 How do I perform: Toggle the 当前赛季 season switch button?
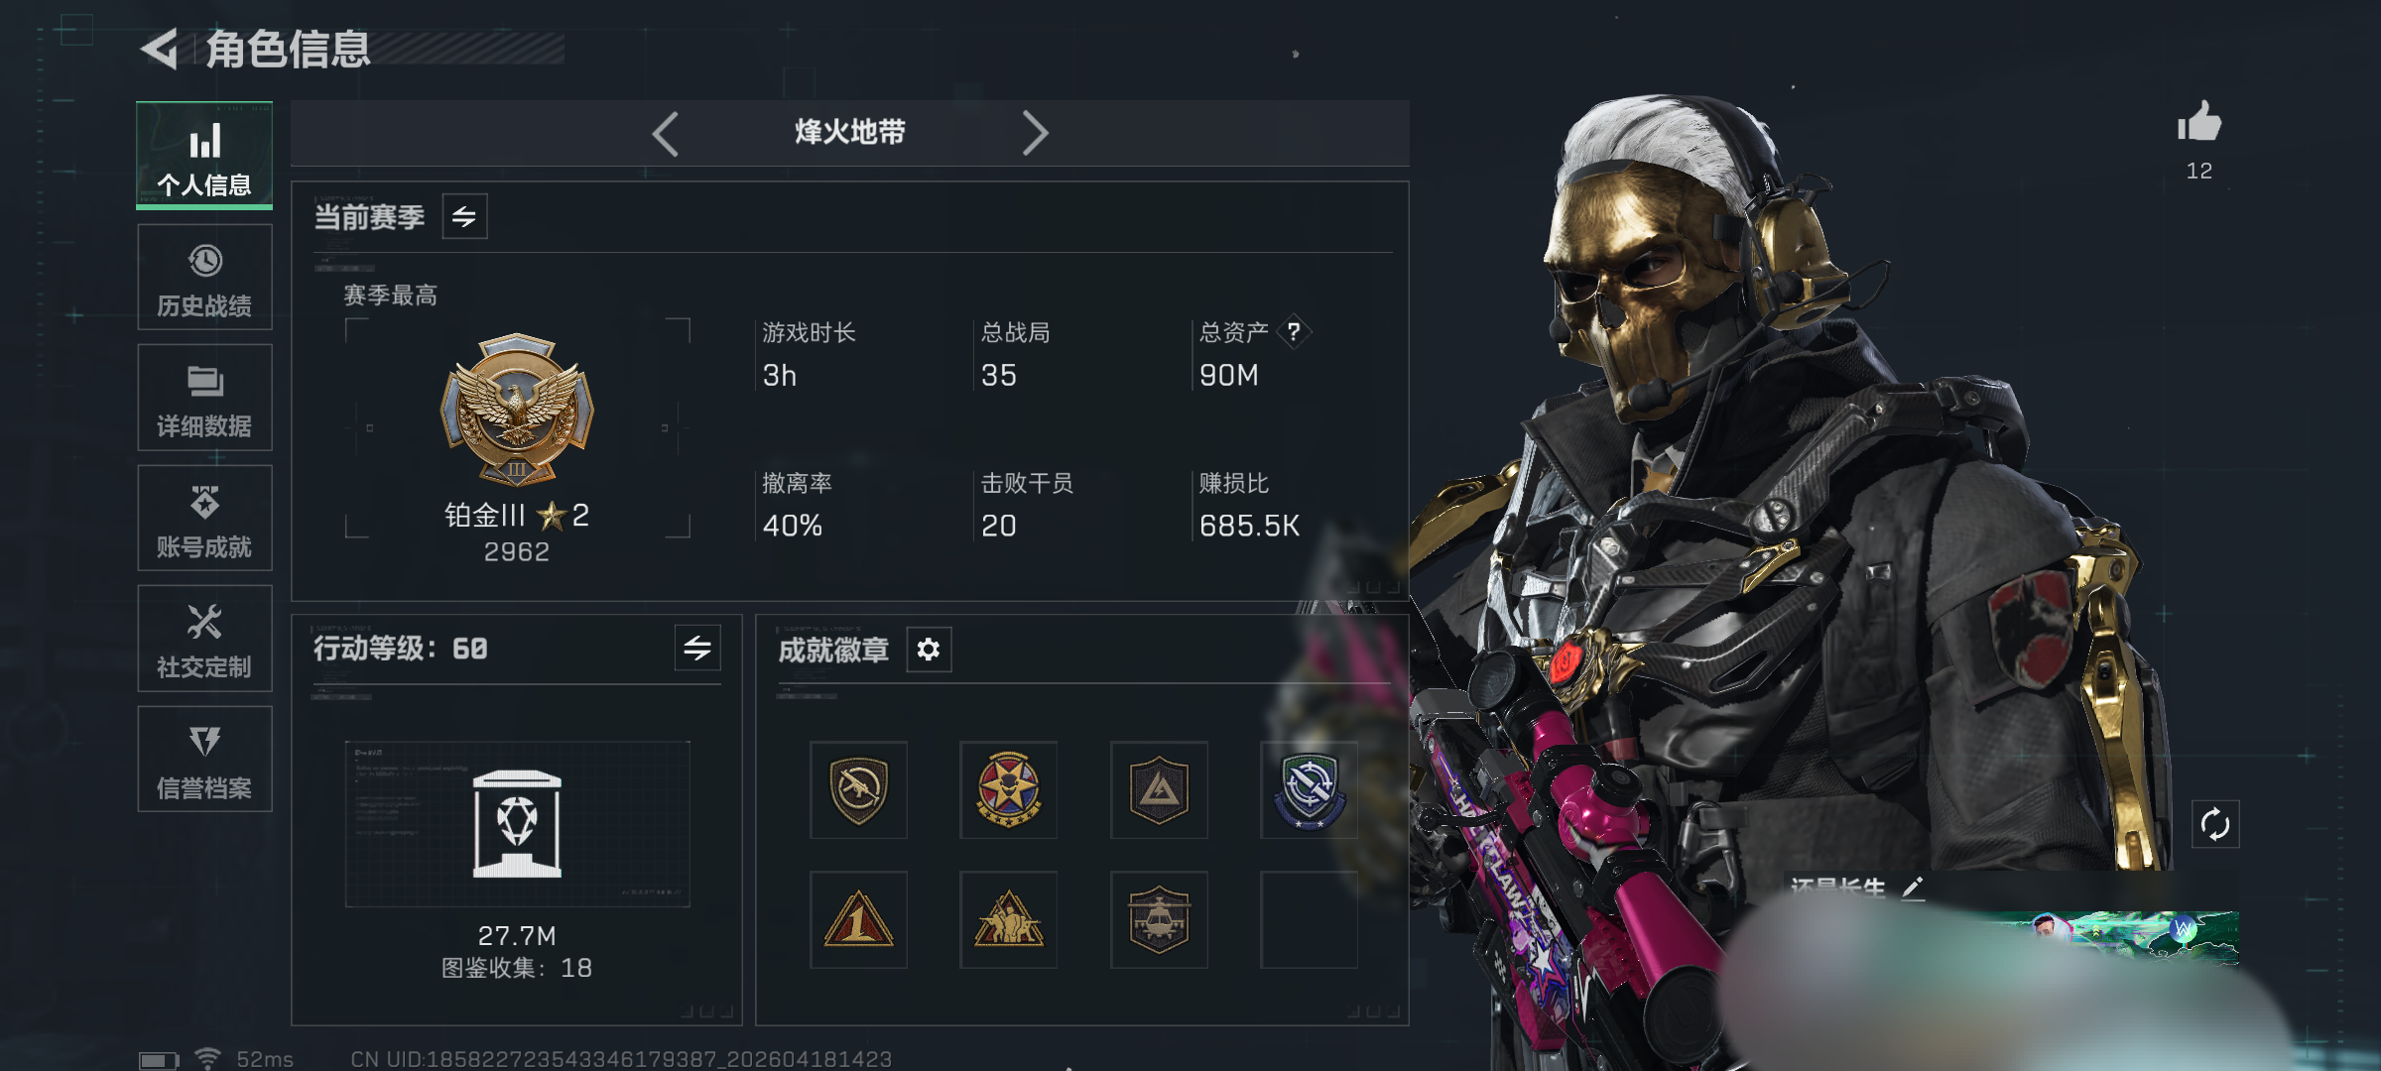pyautogui.click(x=464, y=216)
